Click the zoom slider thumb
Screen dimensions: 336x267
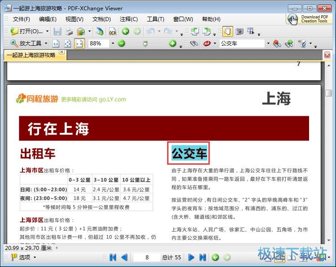coord(145,44)
